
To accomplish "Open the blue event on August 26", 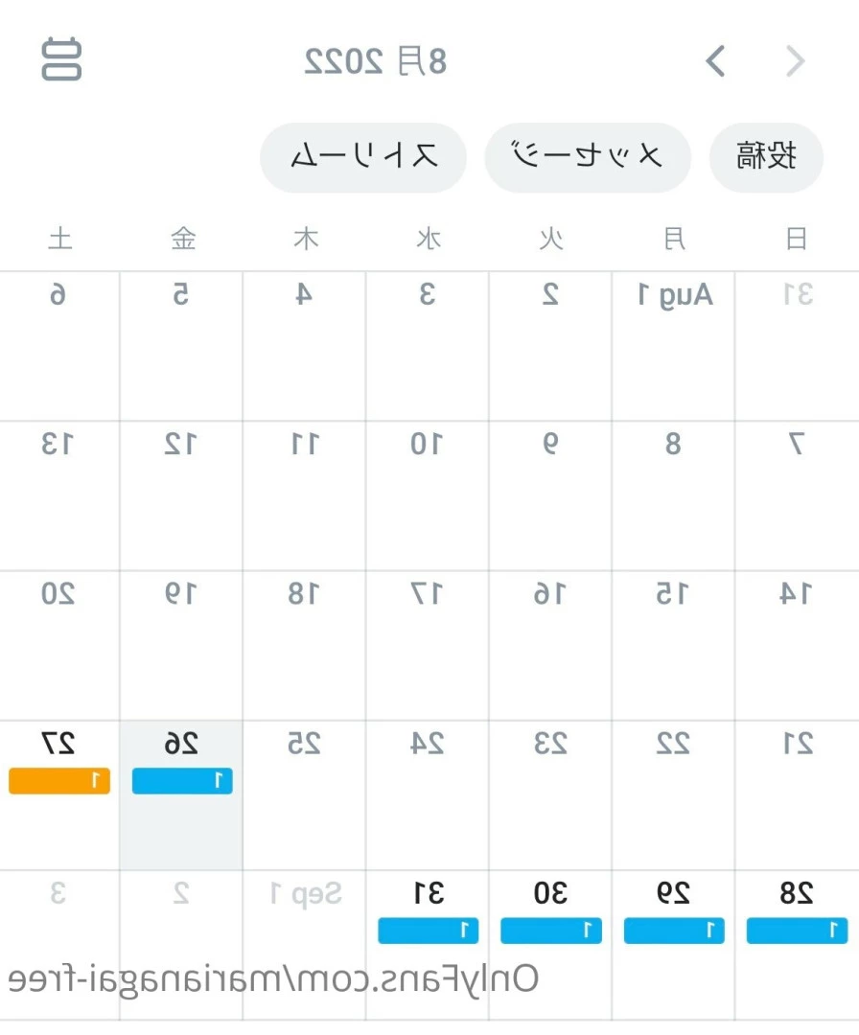I will click(182, 781).
